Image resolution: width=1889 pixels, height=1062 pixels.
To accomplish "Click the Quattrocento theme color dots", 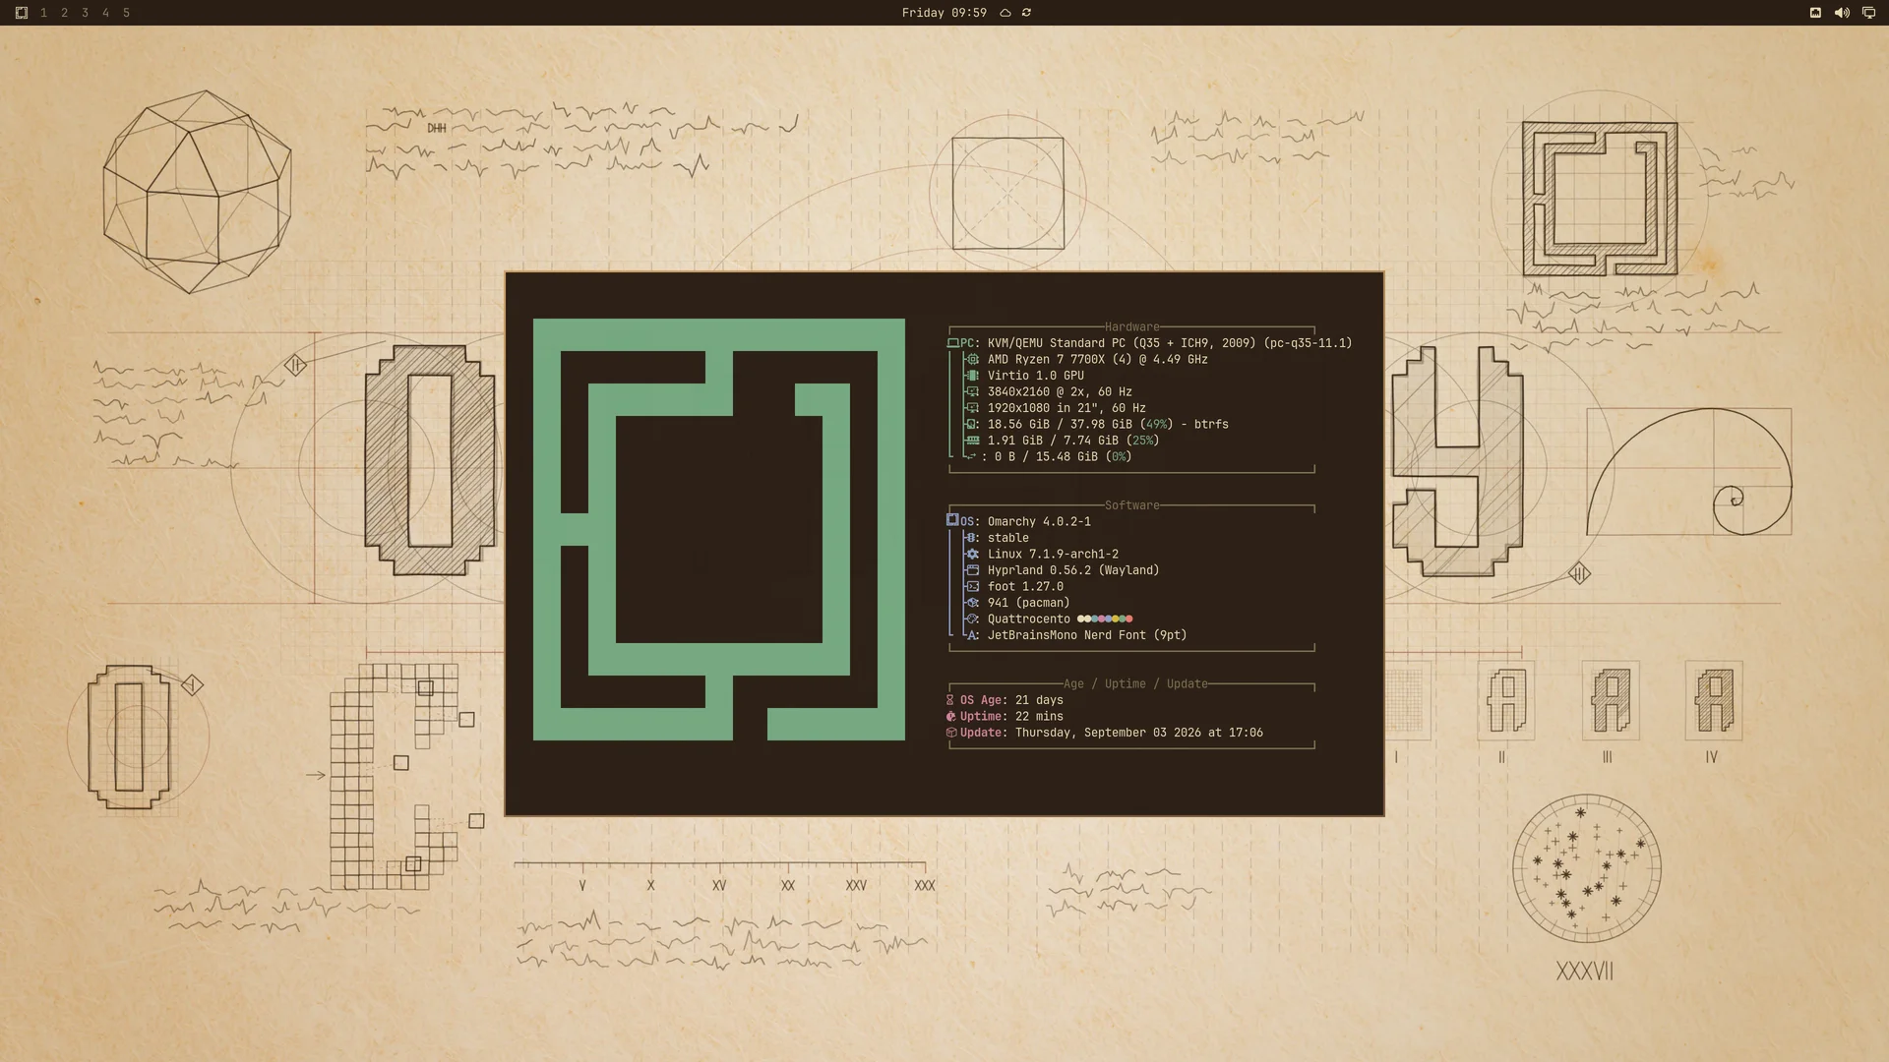I will coord(1105,619).
